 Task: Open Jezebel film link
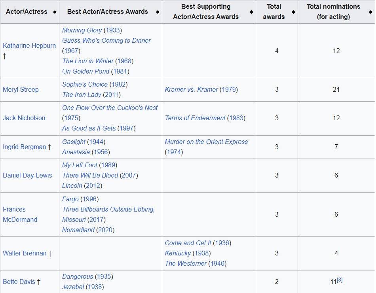point(73,287)
